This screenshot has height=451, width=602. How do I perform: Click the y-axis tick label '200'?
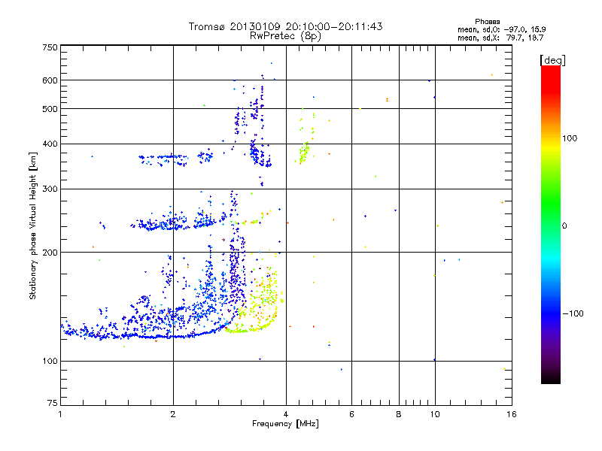50,253
